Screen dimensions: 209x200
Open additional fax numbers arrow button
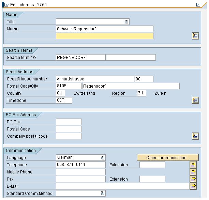point(193,179)
